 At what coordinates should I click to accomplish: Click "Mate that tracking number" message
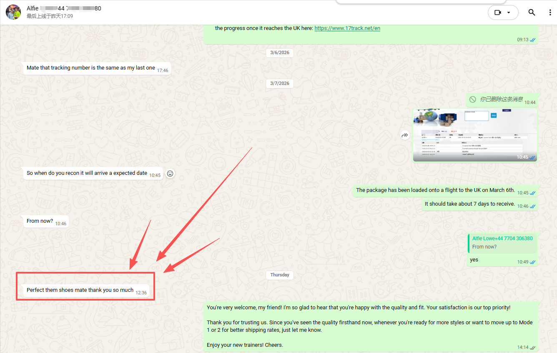[97, 68]
